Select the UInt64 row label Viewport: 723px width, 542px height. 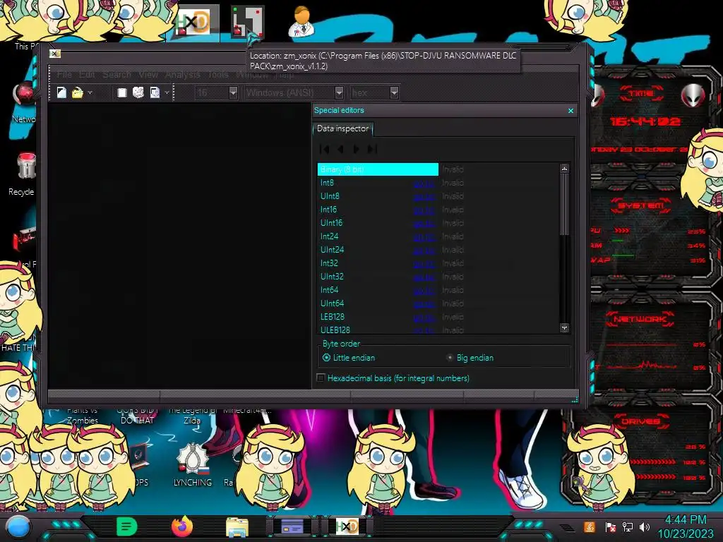pos(332,303)
